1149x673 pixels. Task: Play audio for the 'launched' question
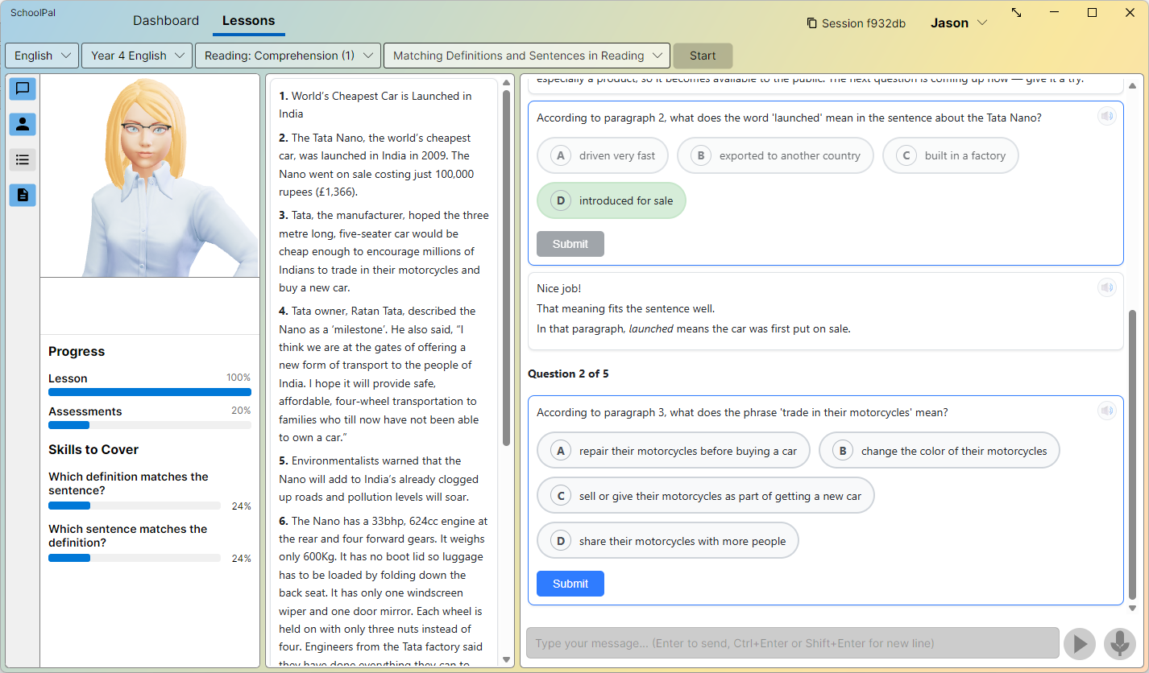[1107, 117]
